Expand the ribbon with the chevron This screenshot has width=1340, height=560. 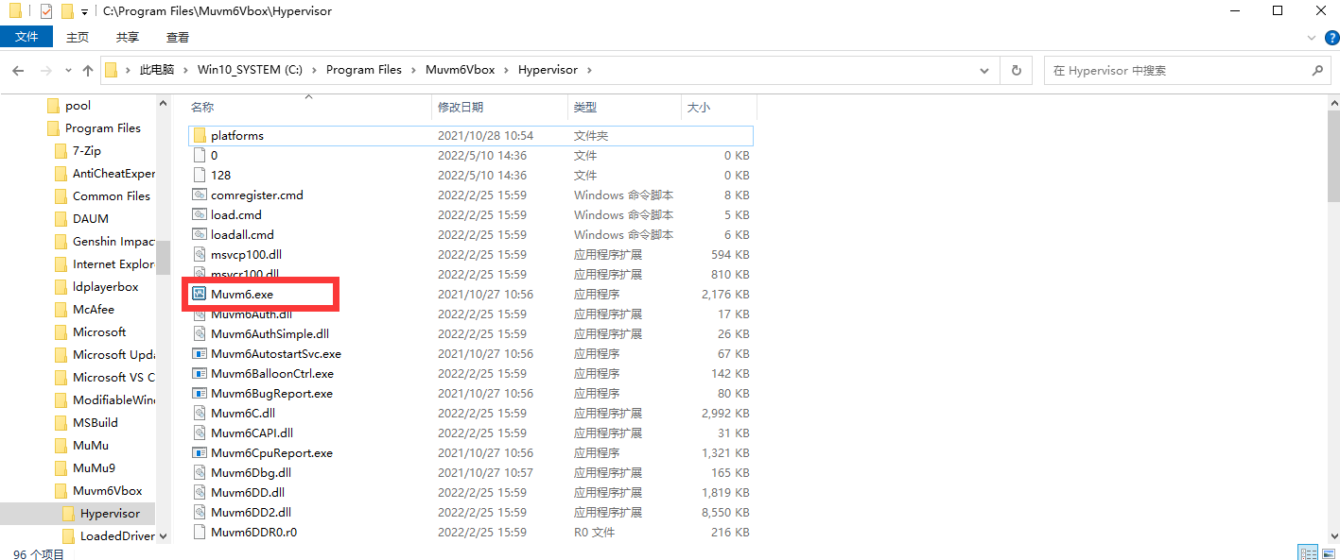point(1310,37)
